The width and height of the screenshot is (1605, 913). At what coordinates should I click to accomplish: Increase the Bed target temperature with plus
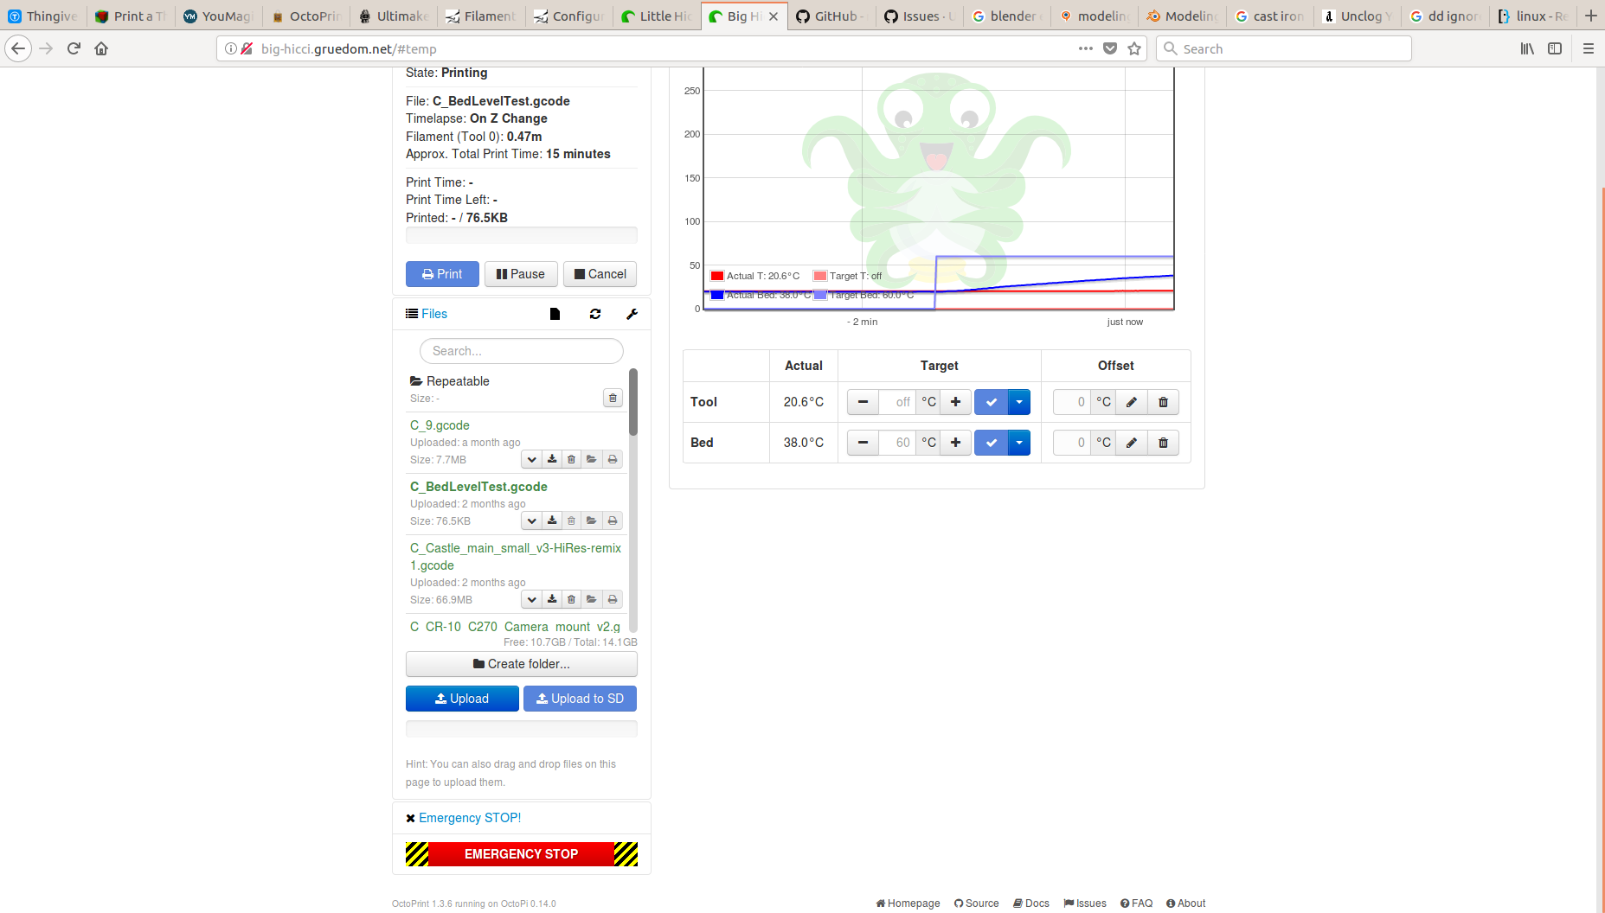(x=955, y=443)
